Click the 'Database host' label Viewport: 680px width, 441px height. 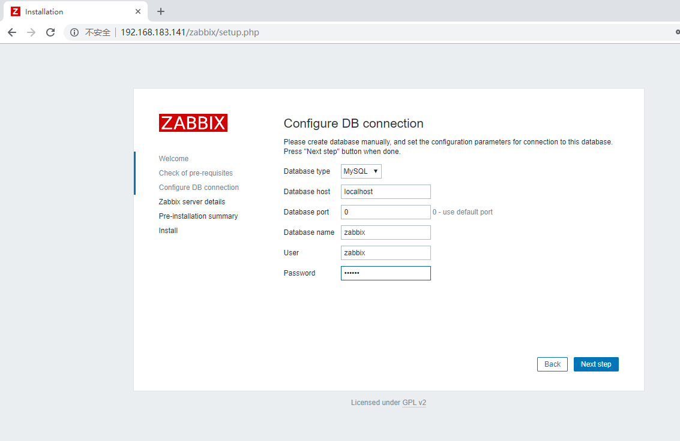(x=307, y=192)
